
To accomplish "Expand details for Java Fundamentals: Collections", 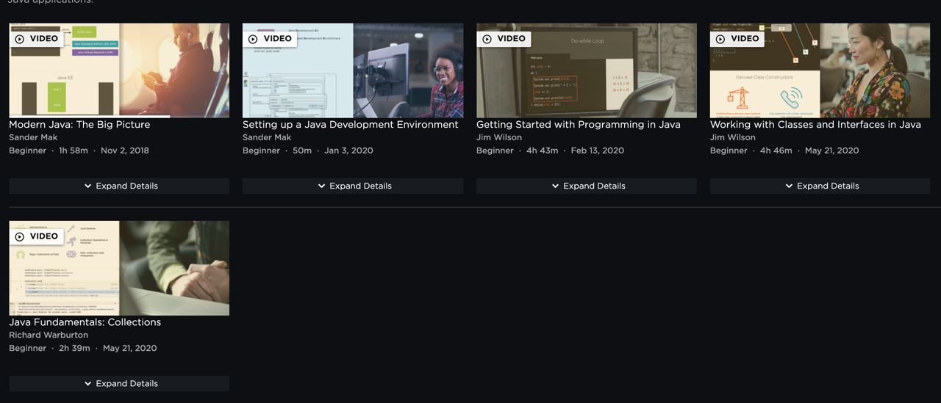I will click(119, 383).
